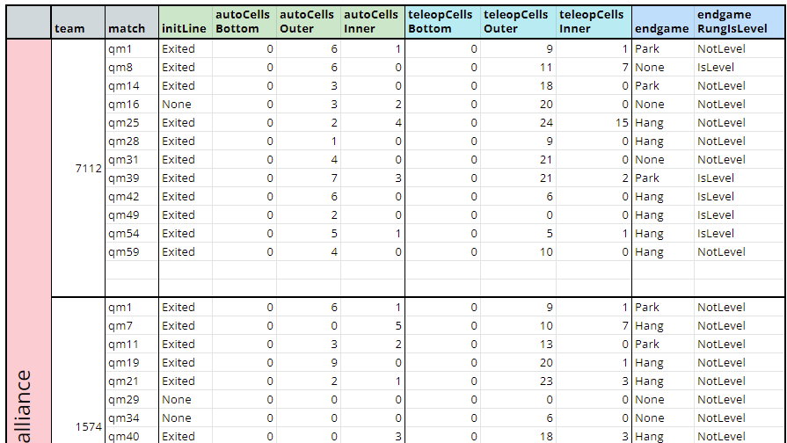Select the 'teleopCells Outer' header
Screen dimensions: 787x443
pos(518,23)
